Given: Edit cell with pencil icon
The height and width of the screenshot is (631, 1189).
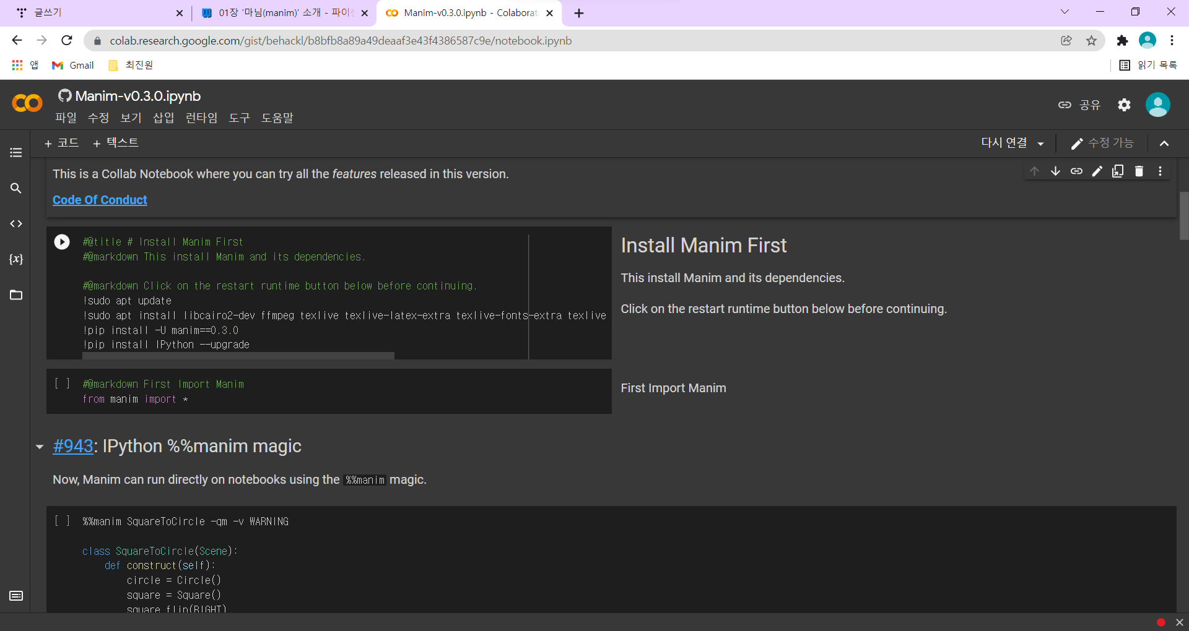Looking at the screenshot, I should point(1097,171).
